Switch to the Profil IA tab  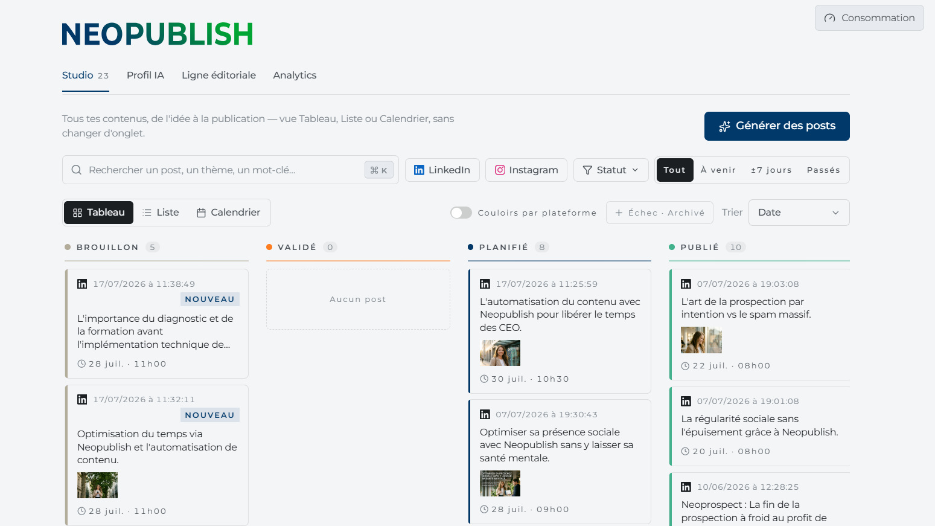(x=145, y=75)
